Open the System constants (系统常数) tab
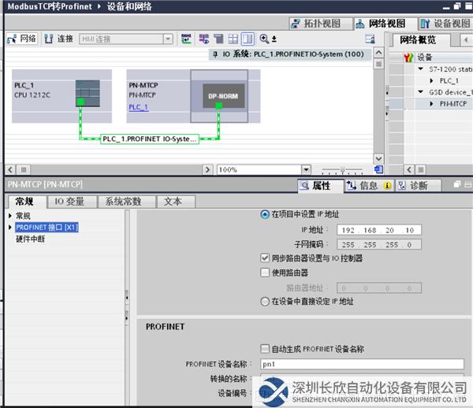The image size is (473, 408). click(x=124, y=202)
